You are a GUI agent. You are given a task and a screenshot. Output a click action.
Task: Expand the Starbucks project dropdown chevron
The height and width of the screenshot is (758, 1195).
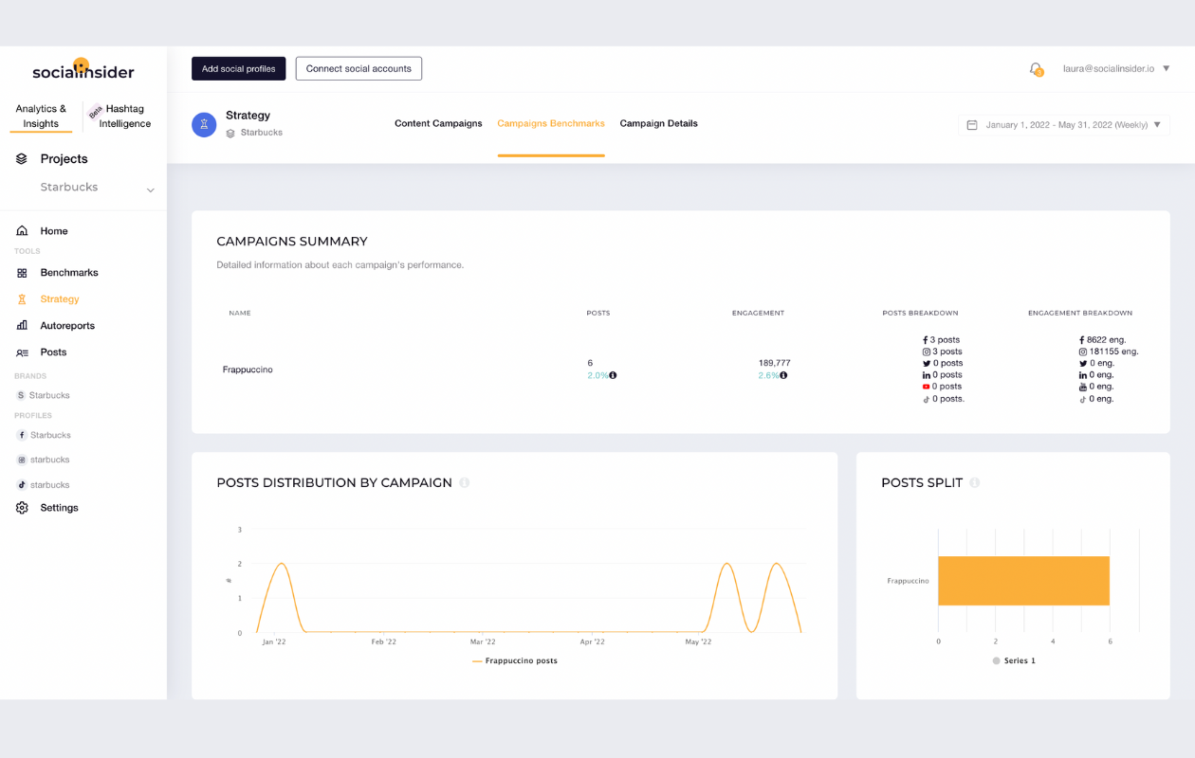(x=150, y=190)
